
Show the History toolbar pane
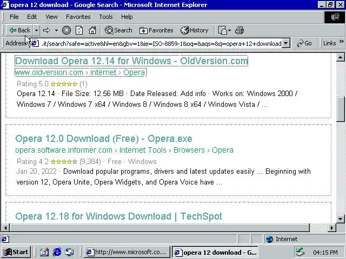pos(194,30)
